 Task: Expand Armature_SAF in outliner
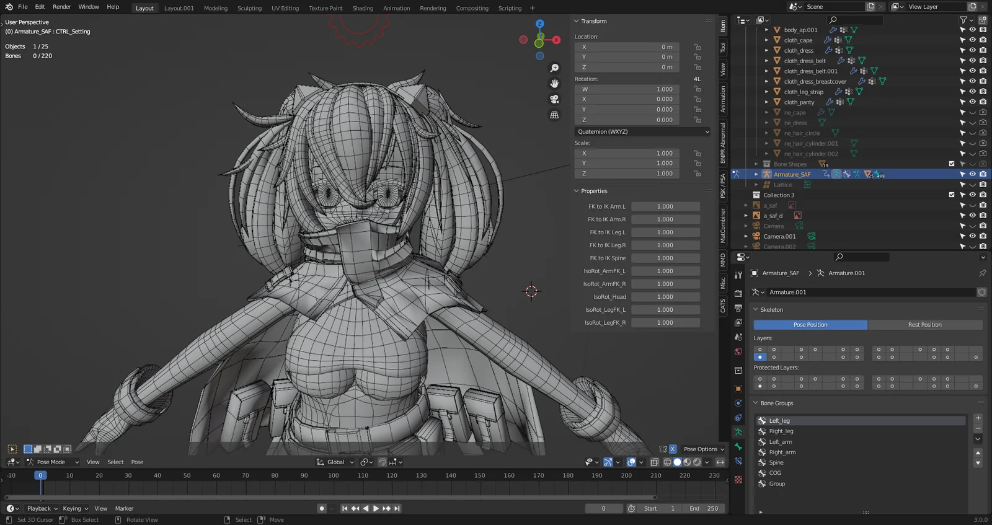(756, 175)
